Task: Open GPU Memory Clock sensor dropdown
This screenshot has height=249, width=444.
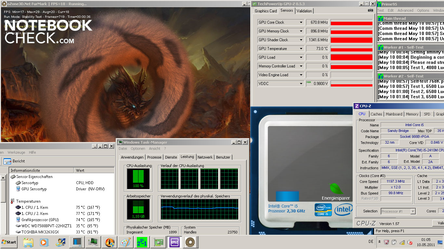Action: click(x=301, y=31)
